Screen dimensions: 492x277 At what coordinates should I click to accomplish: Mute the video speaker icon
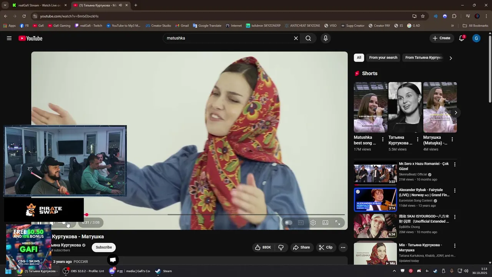coord(53,223)
